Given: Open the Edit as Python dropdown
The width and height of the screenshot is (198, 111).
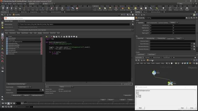Looking at the screenshot, I should click(x=66, y=87).
